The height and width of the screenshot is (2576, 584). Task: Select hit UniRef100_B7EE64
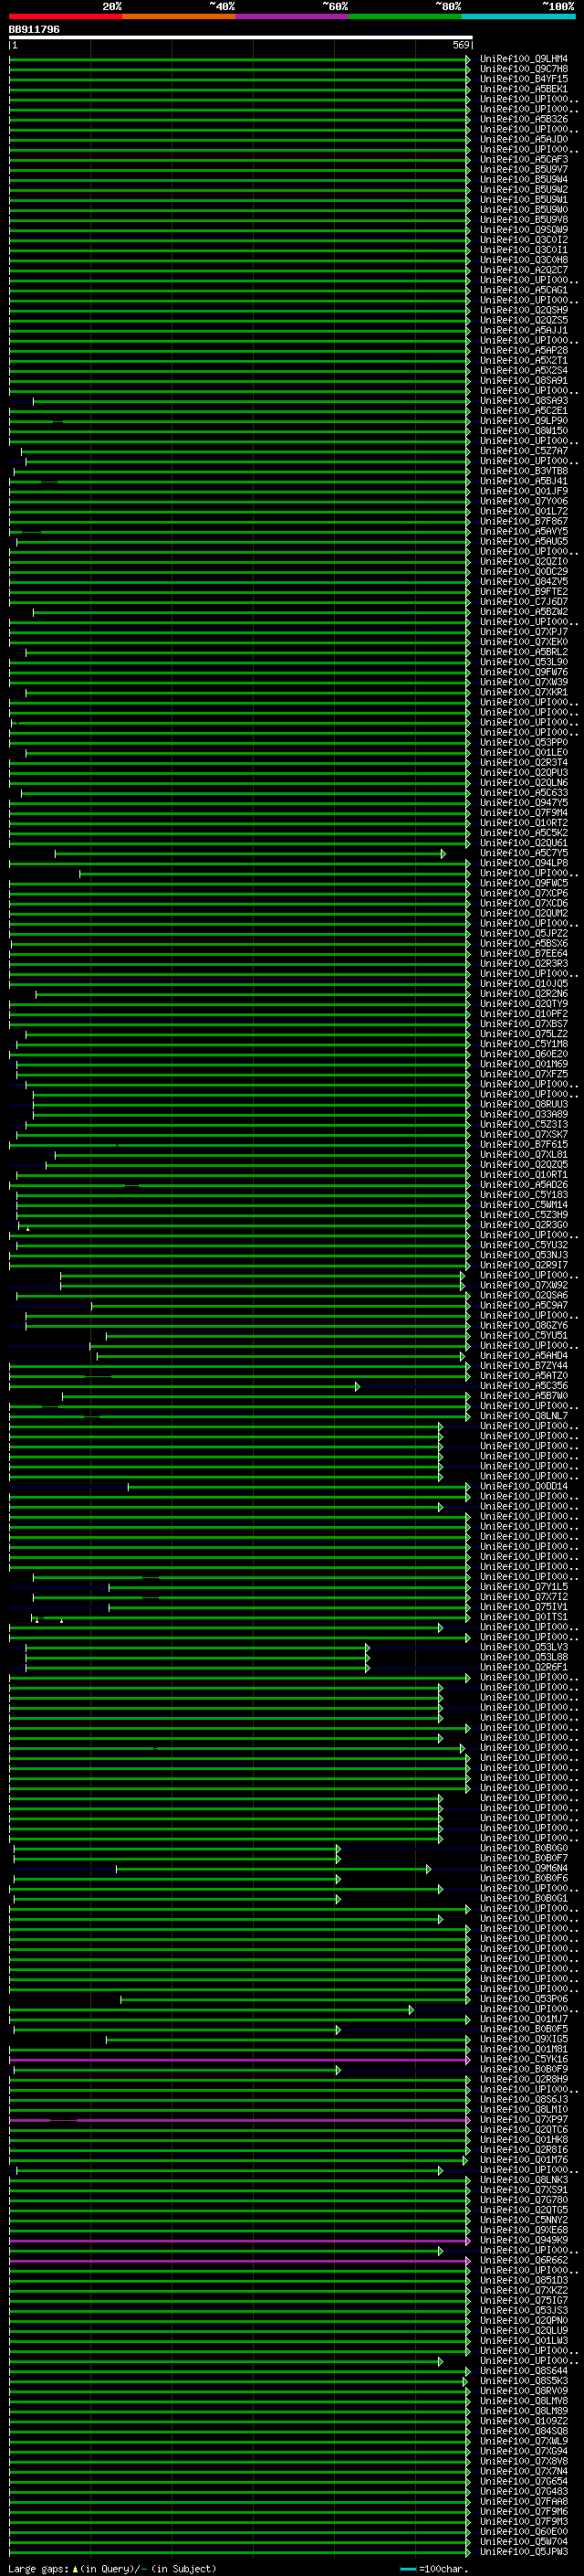point(524,953)
